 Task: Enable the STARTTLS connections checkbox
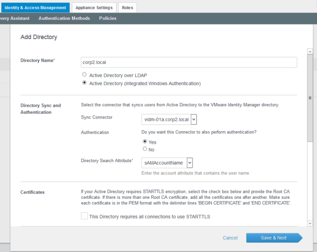pyautogui.click(x=84, y=216)
